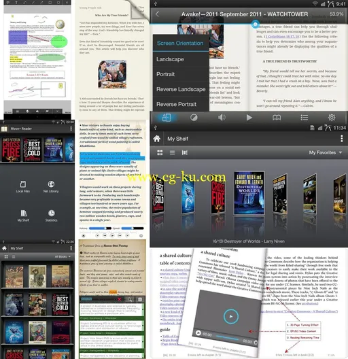Switch to list view on the 22:36 shelf
The image size is (348, 359).
click(x=14, y=257)
